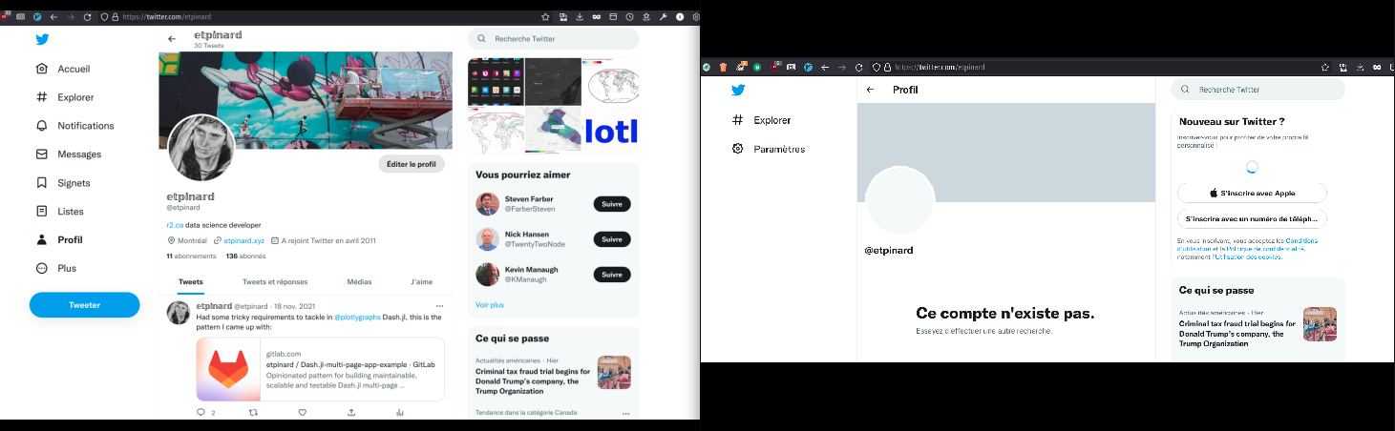The height and width of the screenshot is (431, 1395).
Task: Open the etpinard.xyz profile link
Action: [243, 241]
